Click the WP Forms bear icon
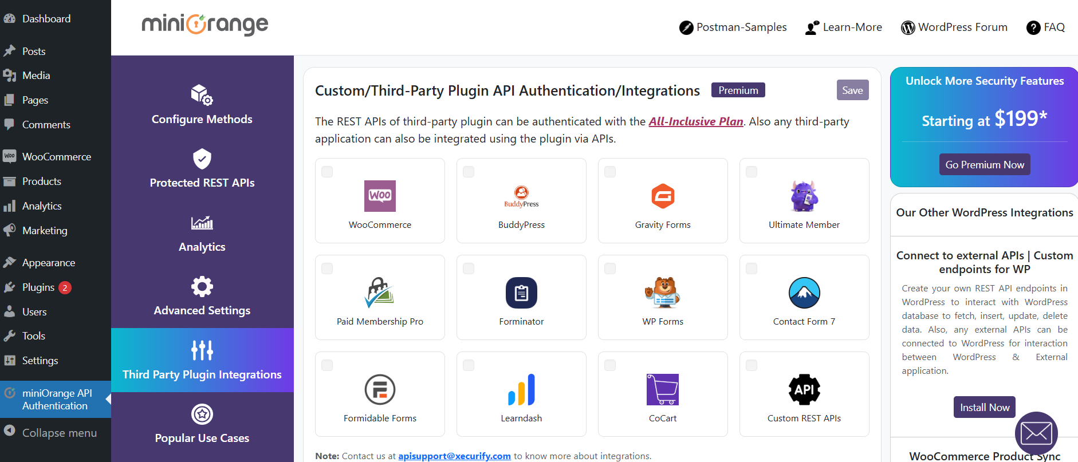This screenshot has height=462, width=1078. click(x=663, y=293)
